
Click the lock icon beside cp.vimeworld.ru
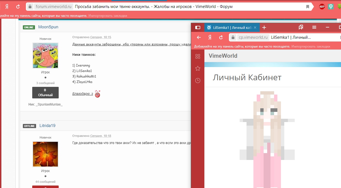tap(233, 37)
